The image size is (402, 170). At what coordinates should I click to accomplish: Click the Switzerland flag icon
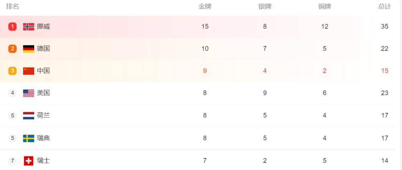pos(29,161)
